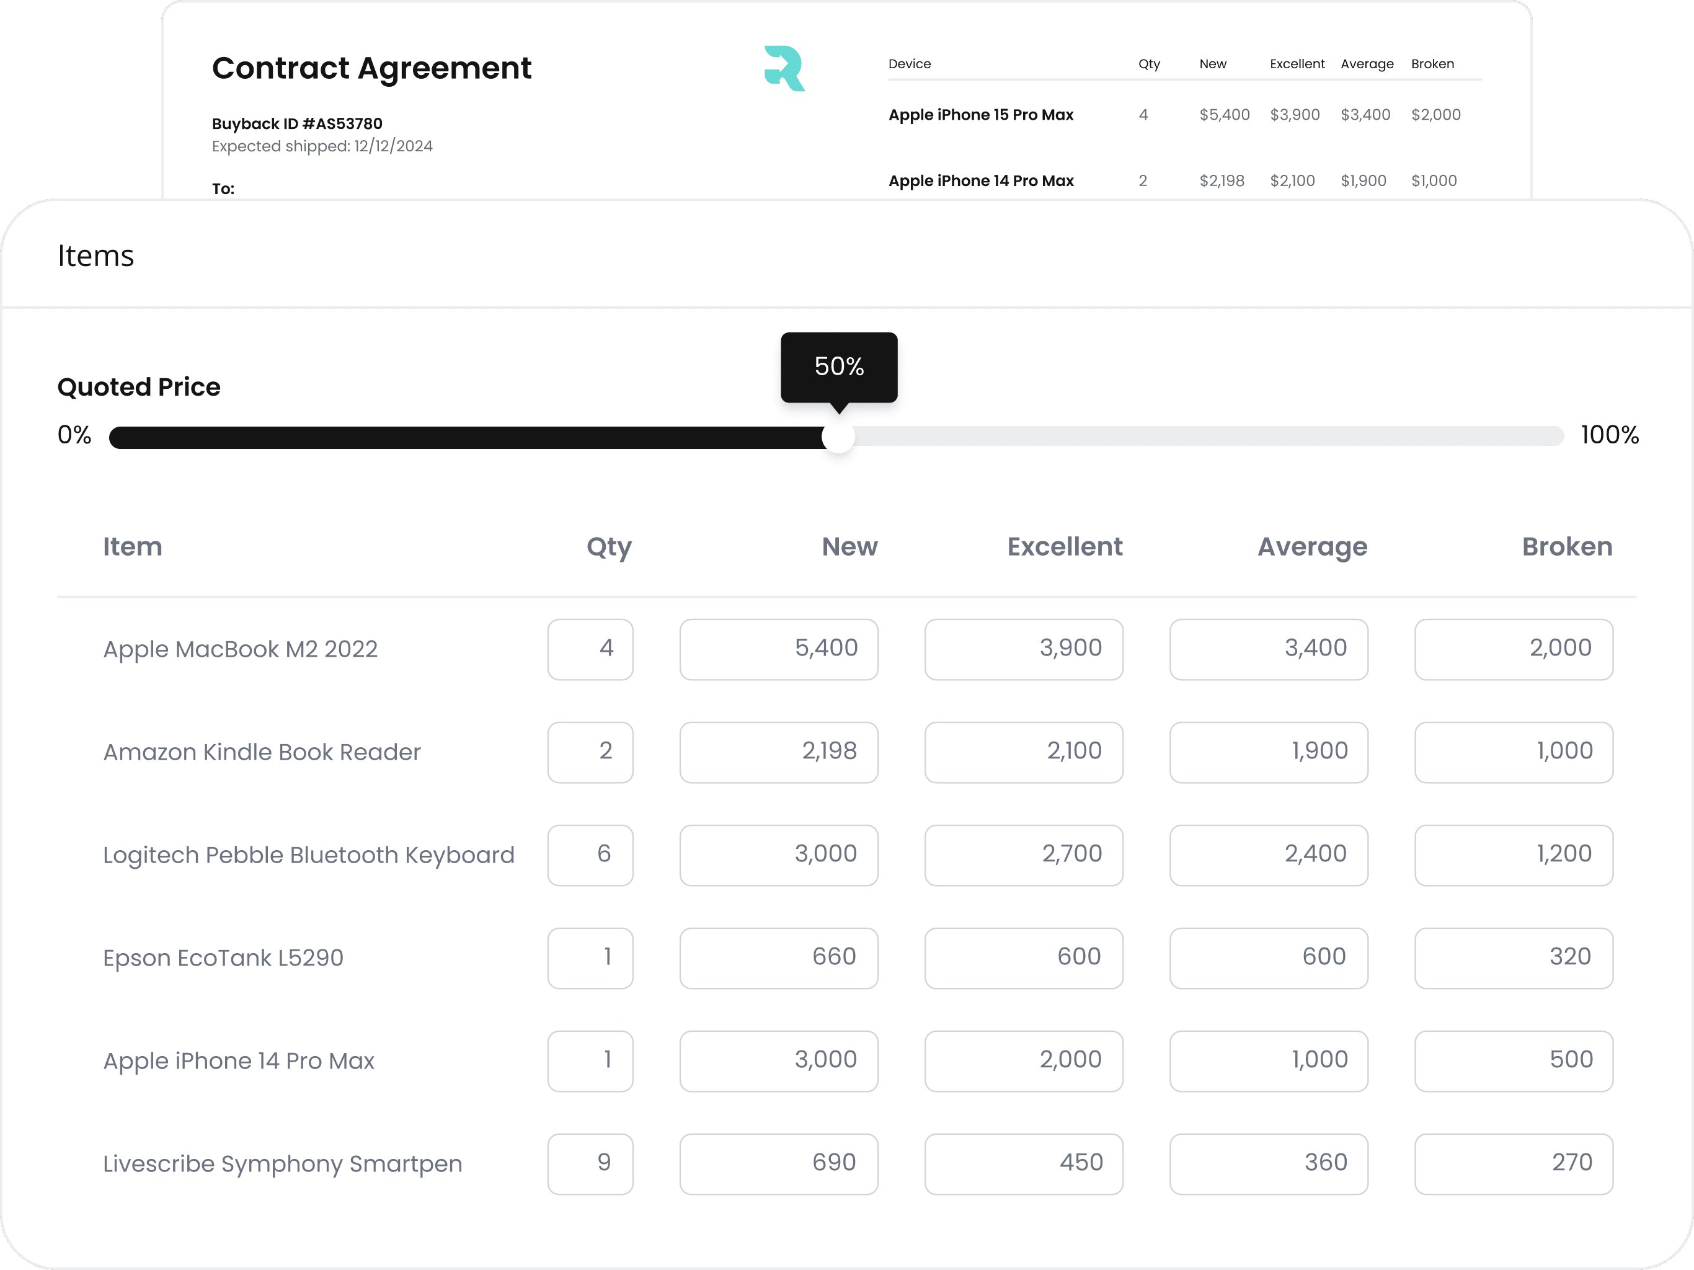Click the filled black part of Quoted Price slider

[x=466, y=437]
